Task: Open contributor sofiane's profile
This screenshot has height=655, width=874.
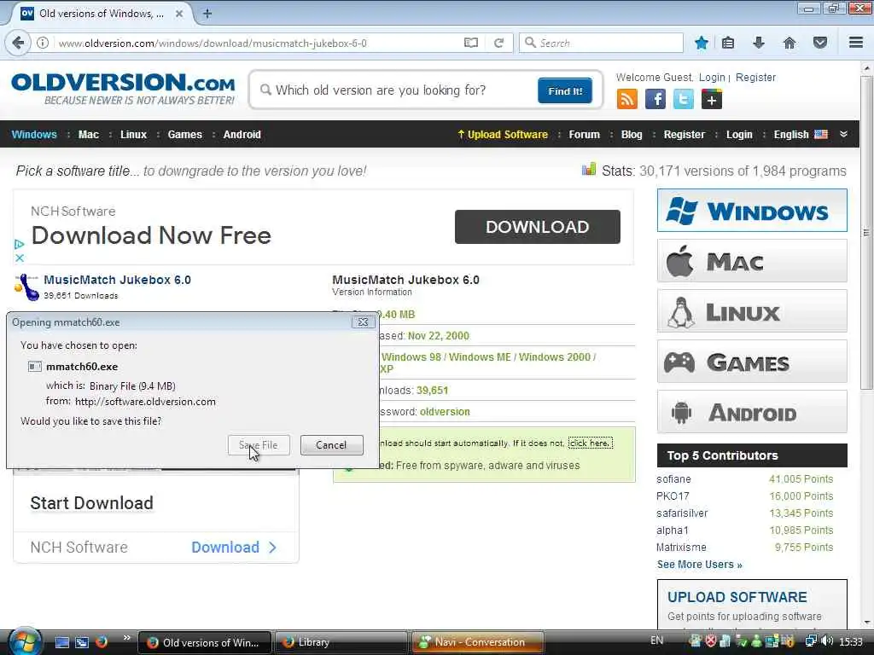Action: (673, 479)
